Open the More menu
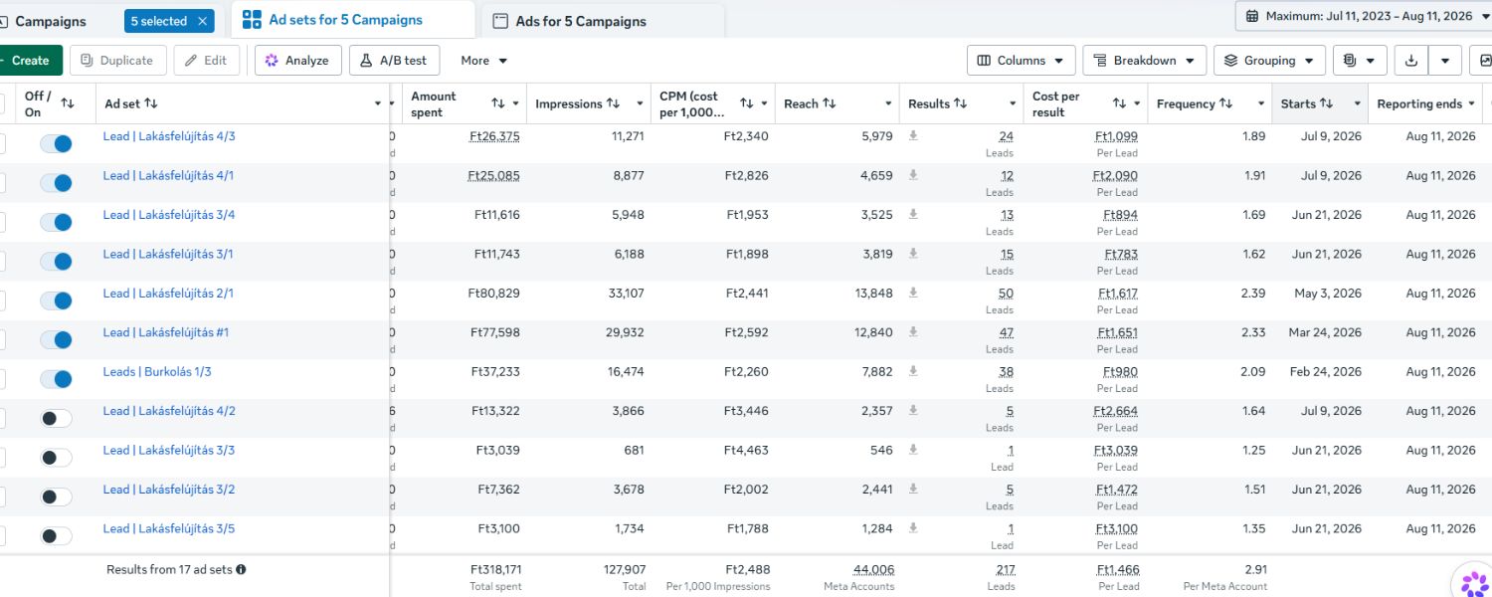Screen dimensions: 1492x597 point(484,61)
